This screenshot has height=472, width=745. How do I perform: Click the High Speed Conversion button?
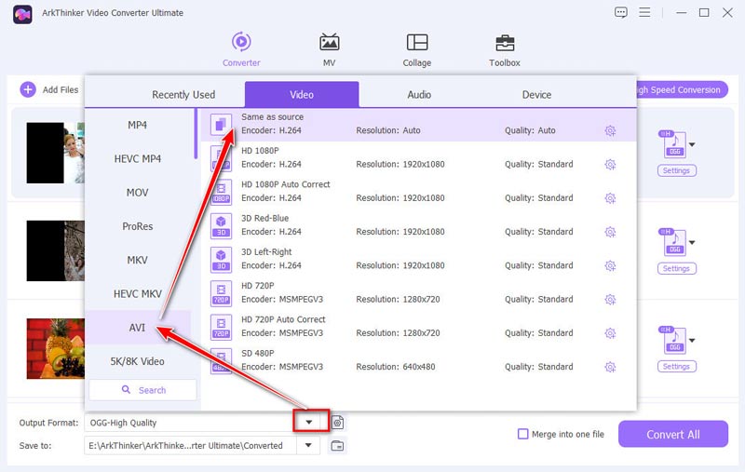(683, 89)
